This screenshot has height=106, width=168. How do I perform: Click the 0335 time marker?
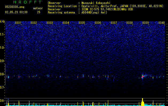click(82, 23)
